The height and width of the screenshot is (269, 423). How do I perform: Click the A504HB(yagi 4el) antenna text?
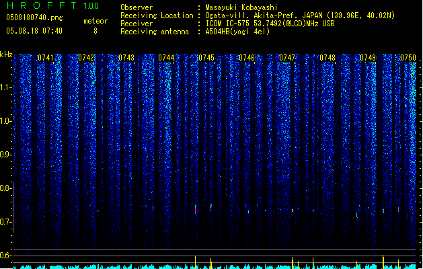coord(237,32)
